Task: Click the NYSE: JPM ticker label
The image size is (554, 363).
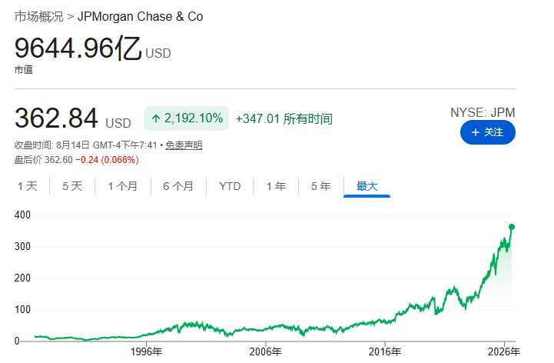Action: [x=483, y=112]
